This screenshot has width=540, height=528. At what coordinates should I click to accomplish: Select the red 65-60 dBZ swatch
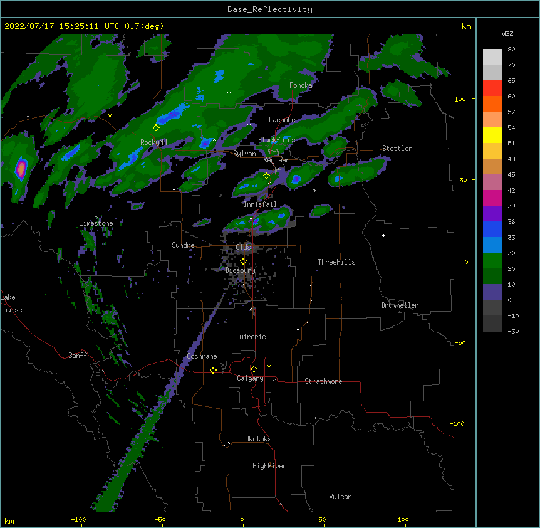tap(492, 88)
